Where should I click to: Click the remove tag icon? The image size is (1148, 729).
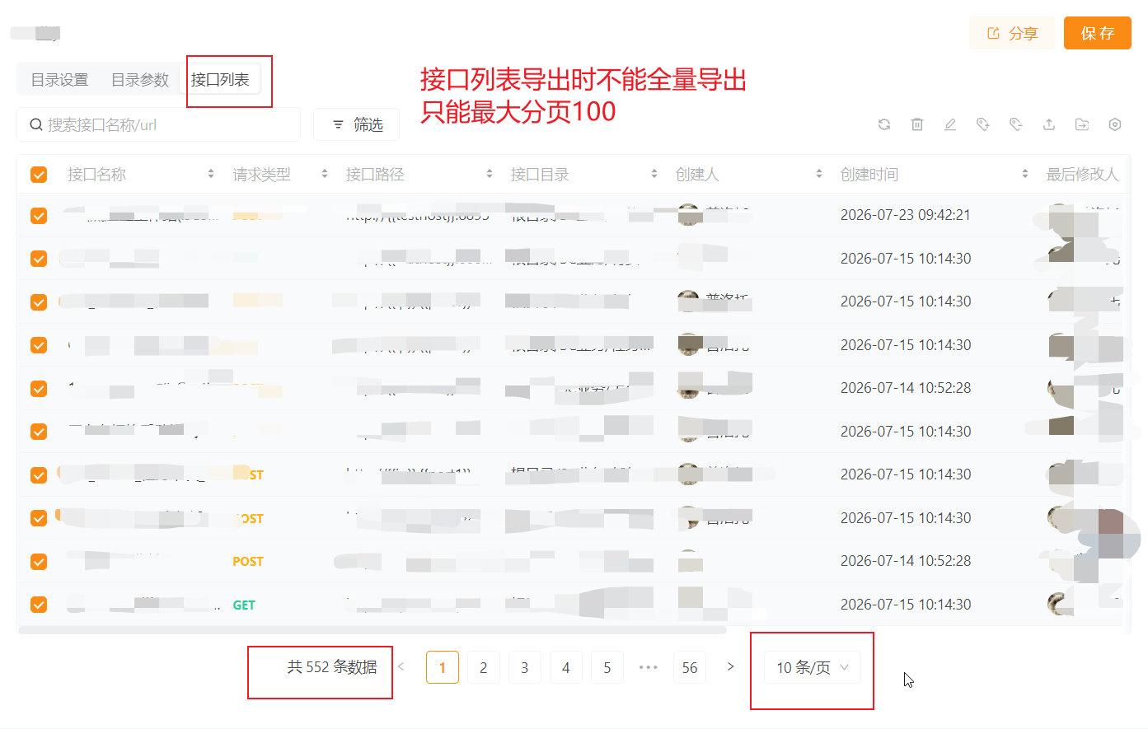(x=1016, y=124)
